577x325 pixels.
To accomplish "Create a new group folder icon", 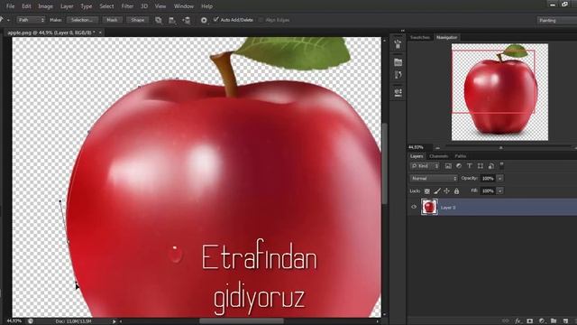I will click(554, 321).
